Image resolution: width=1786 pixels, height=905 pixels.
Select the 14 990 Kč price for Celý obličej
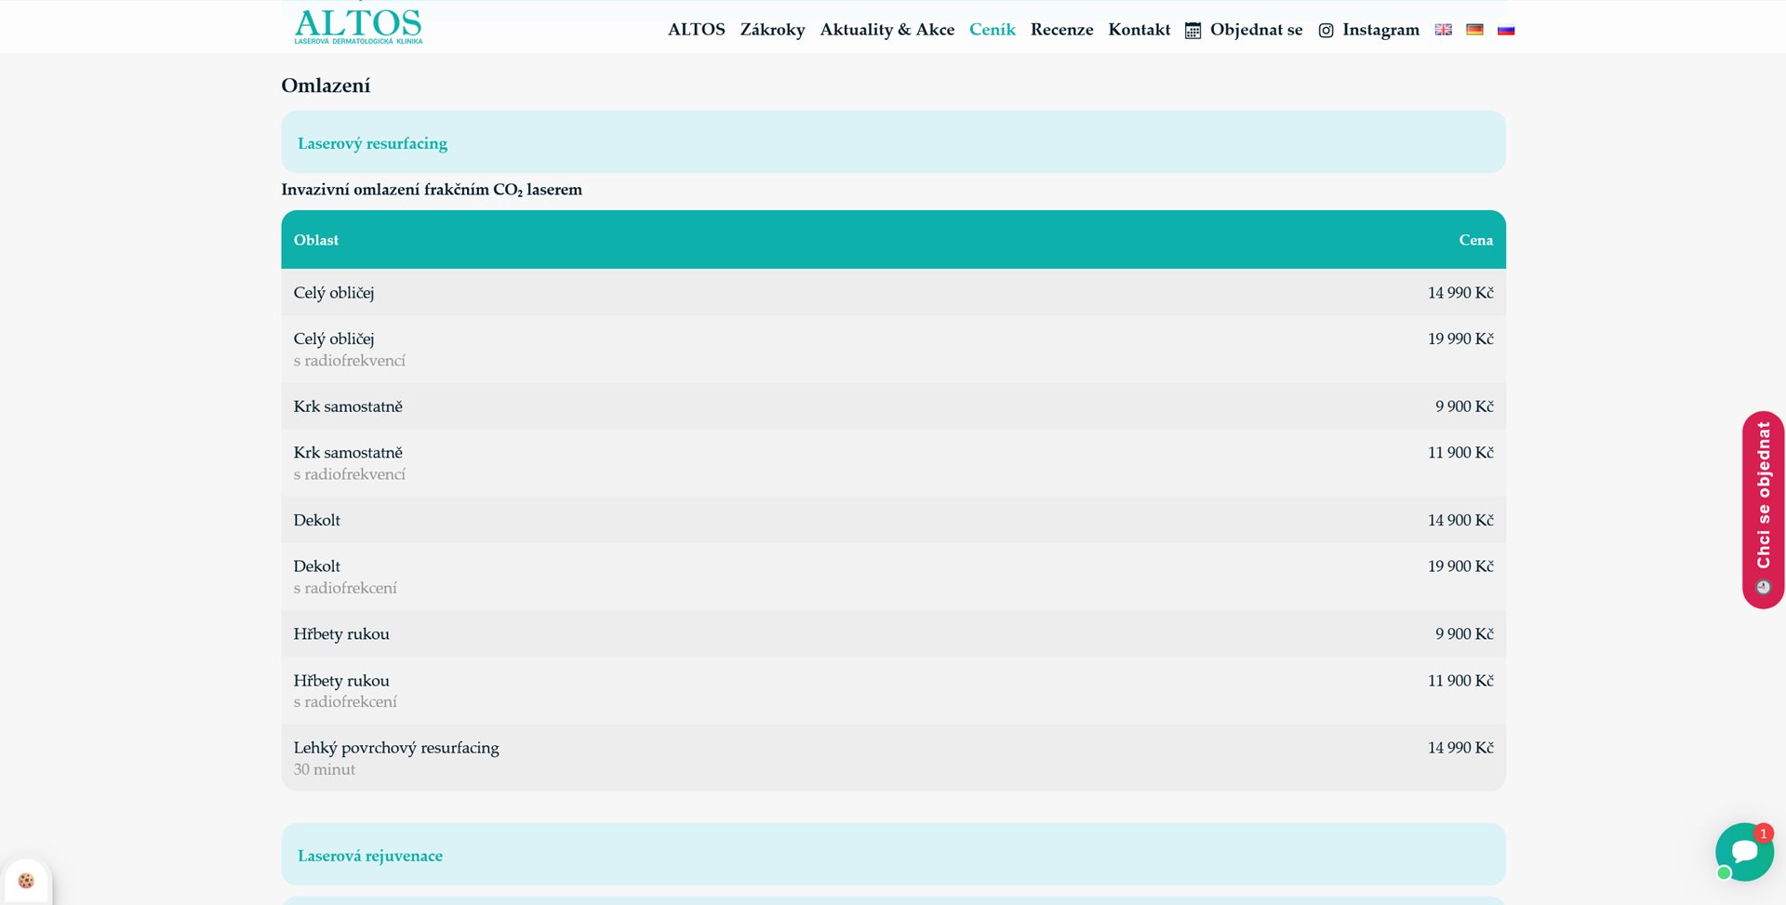coord(1460,293)
